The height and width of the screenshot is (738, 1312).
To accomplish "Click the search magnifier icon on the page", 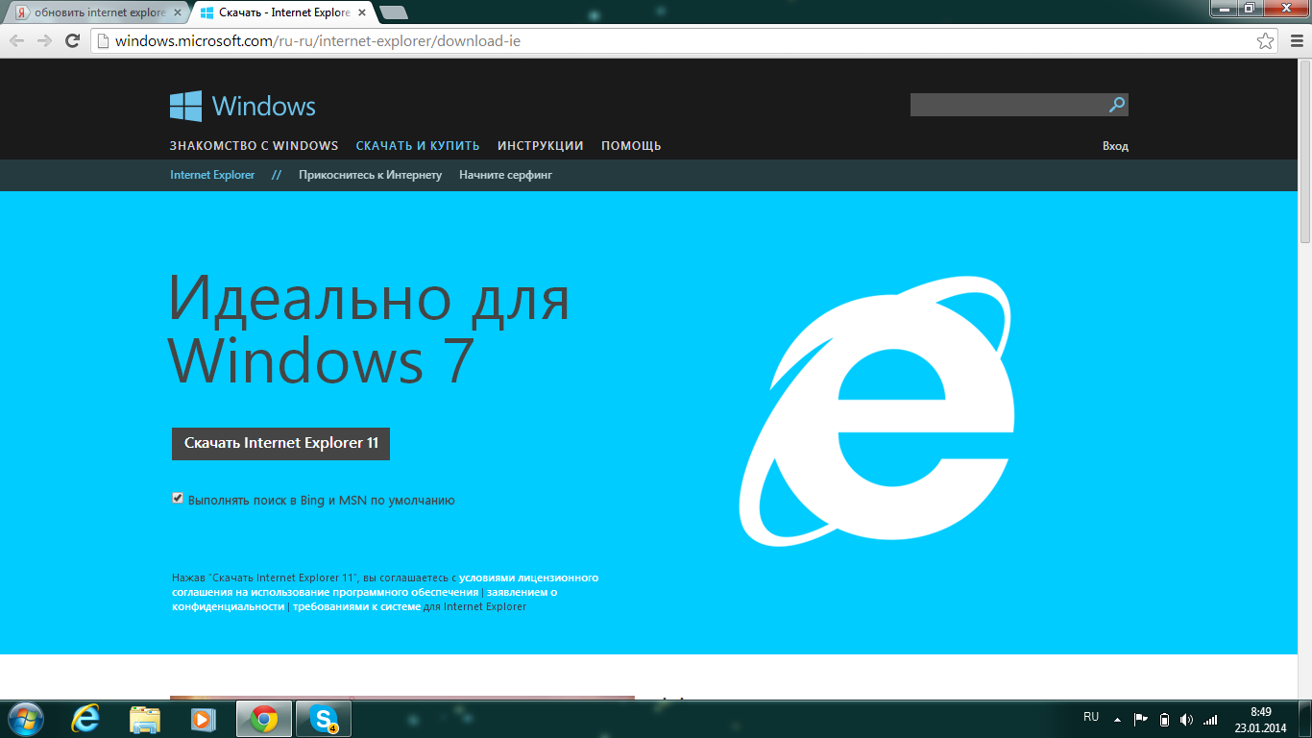I will point(1117,105).
